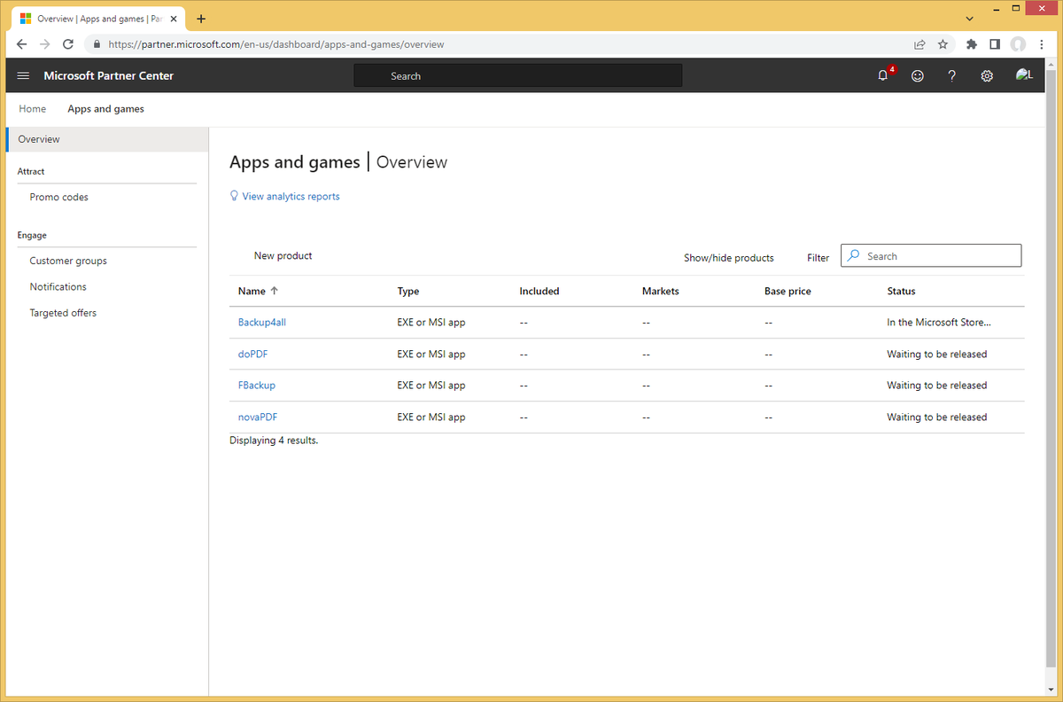
Task: Click the Status column header
Action: (901, 291)
